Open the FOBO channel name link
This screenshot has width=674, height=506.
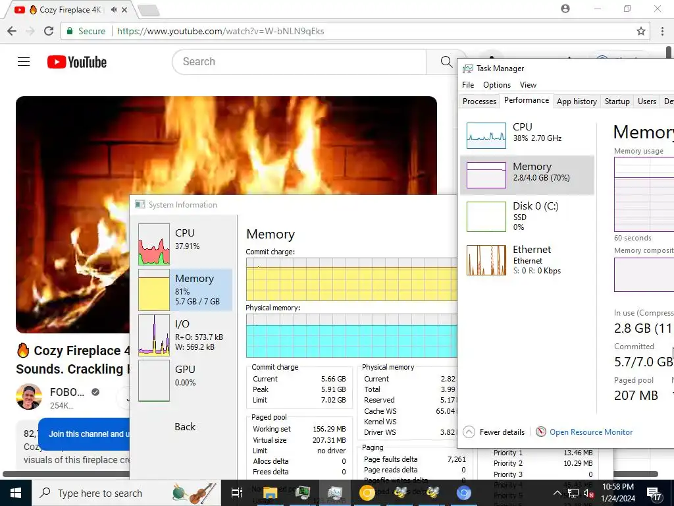click(67, 392)
